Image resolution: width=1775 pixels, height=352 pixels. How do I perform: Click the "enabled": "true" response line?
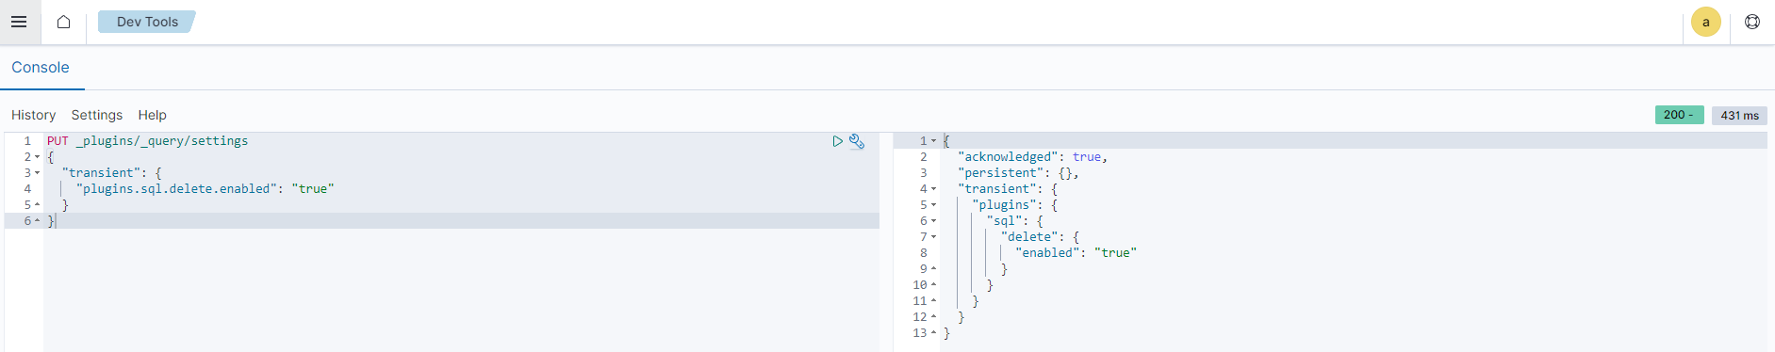(1076, 253)
